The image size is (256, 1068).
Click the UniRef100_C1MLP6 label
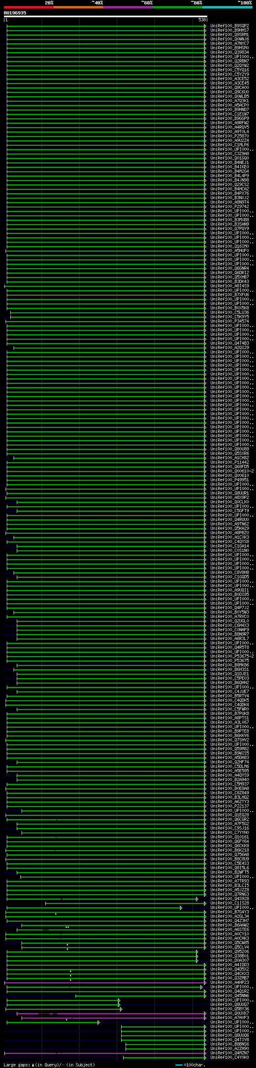pyautogui.click(x=230, y=145)
